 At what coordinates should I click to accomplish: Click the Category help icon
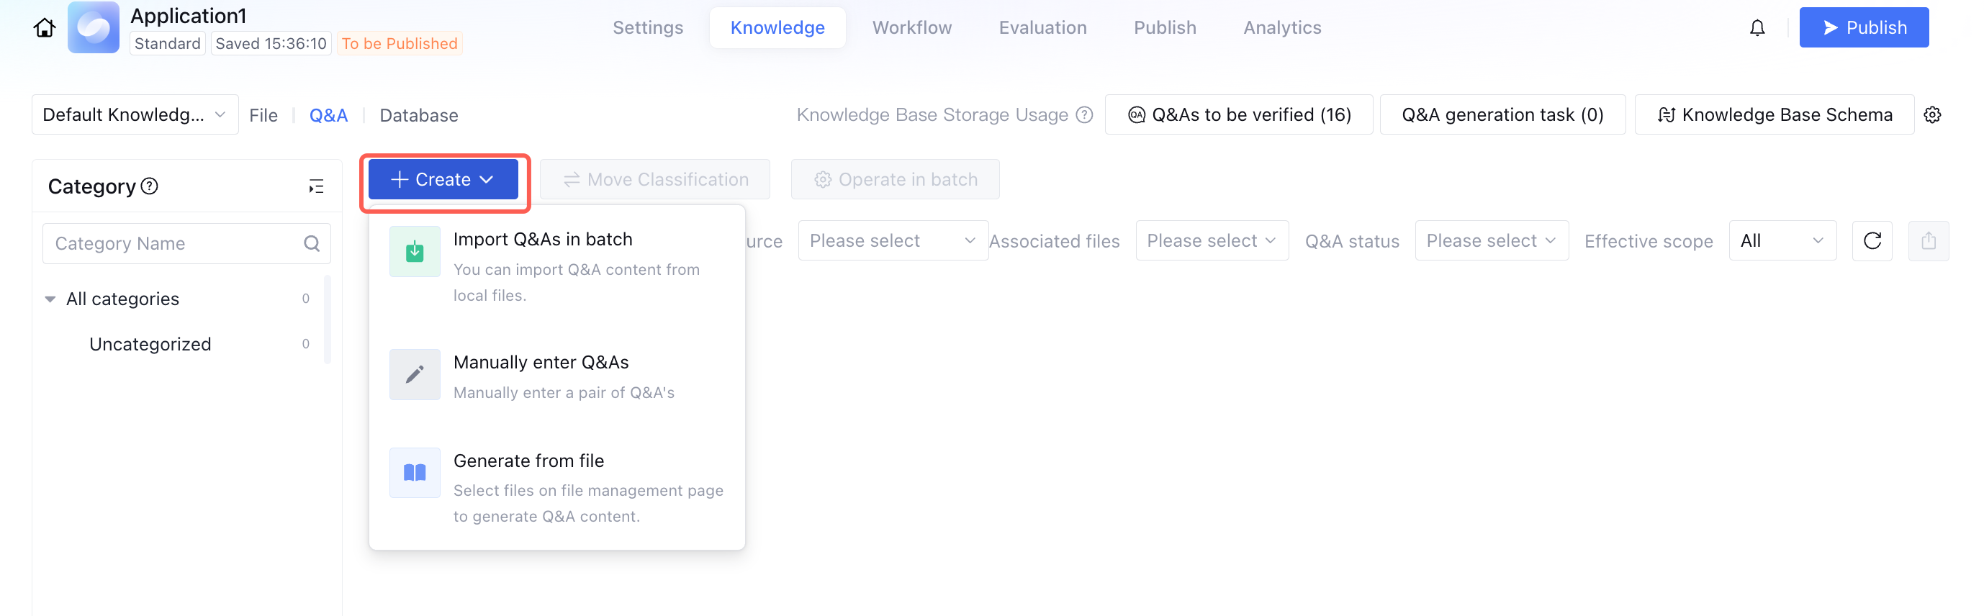pos(150,186)
